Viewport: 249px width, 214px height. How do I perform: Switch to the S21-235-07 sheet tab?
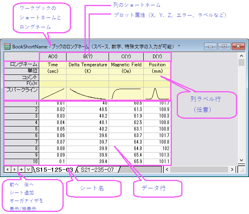click(97, 170)
